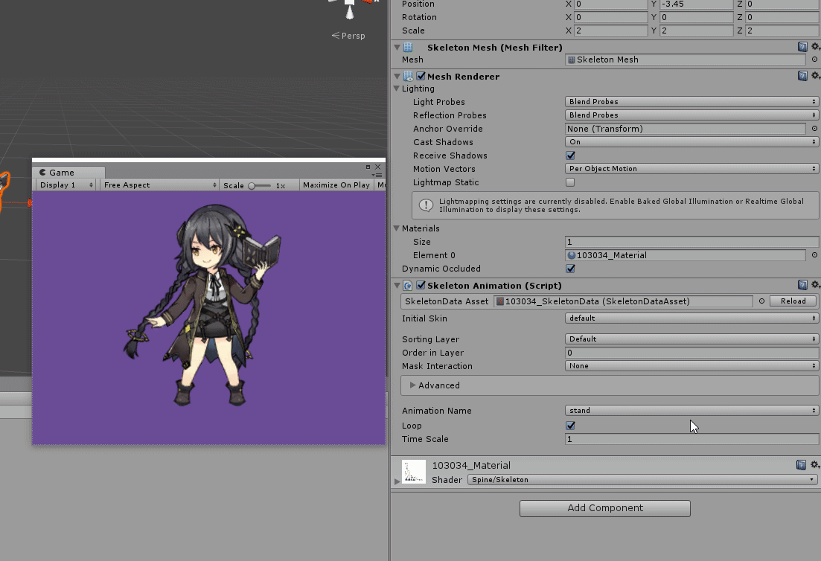Collapse the Mesh Renderer component

pos(397,77)
